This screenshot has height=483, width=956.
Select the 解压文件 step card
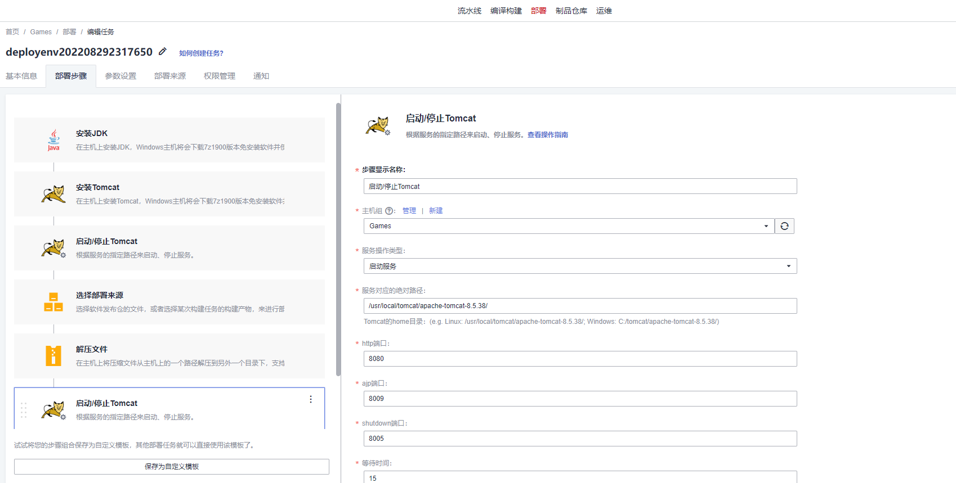(x=169, y=356)
